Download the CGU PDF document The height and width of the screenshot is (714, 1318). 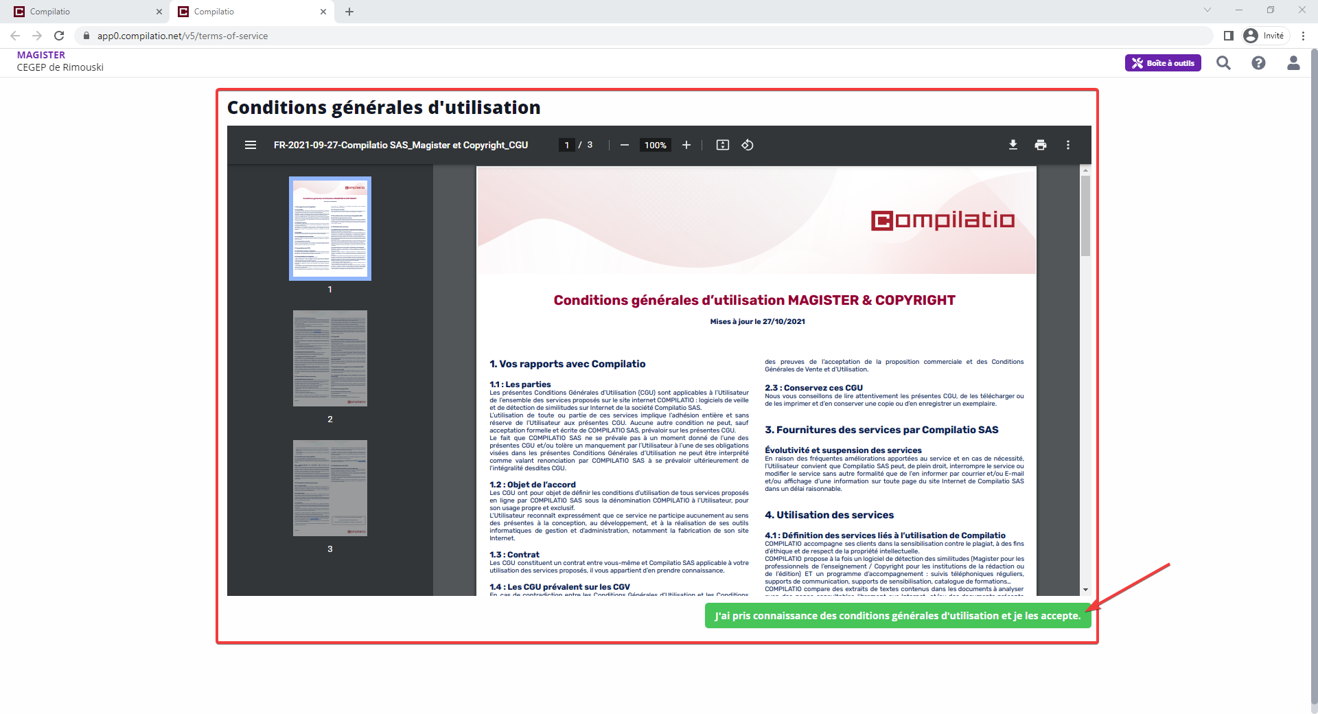(x=1013, y=145)
